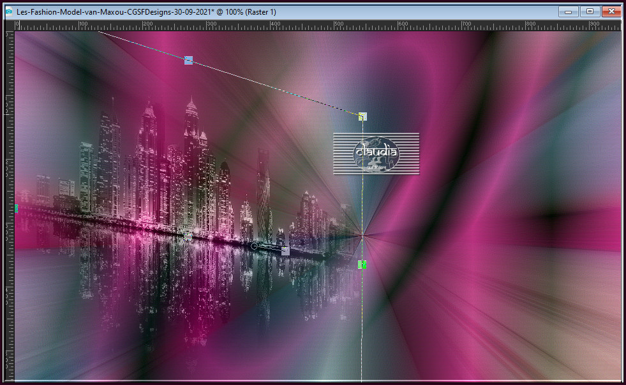Select the teal handle at the canvas left edge

point(17,208)
